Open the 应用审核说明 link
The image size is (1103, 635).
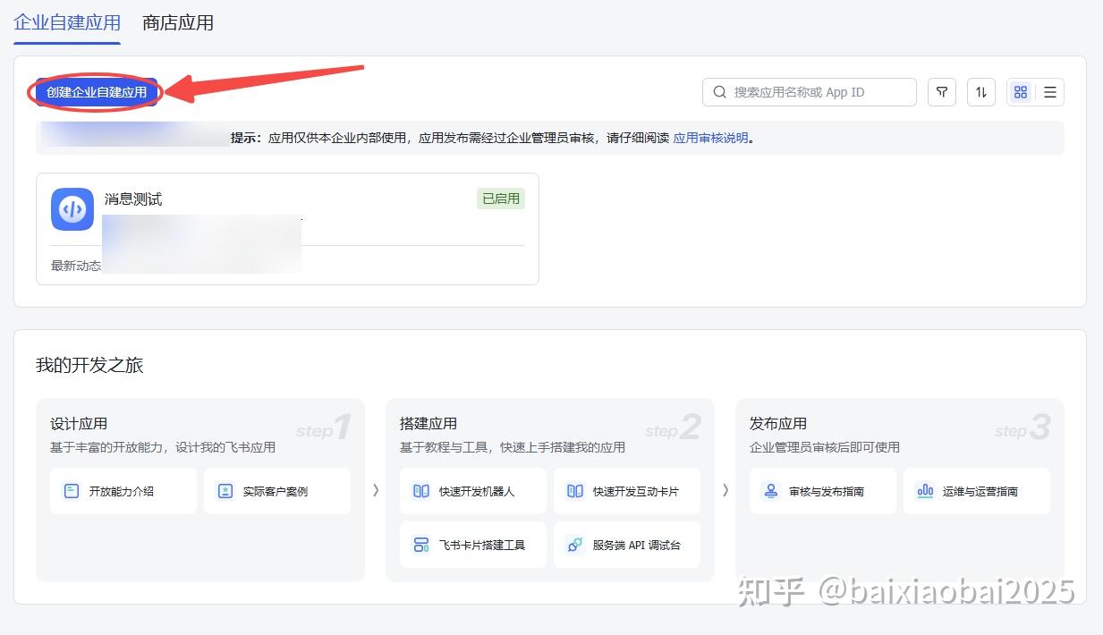pyautogui.click(x=710, y=138)
